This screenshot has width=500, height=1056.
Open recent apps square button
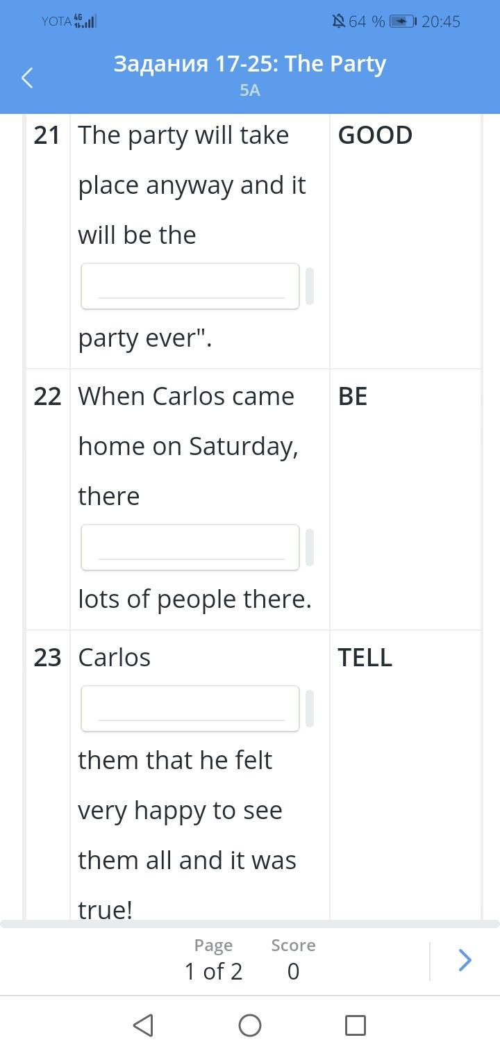pyautogui.click(x=356, y=1025)
